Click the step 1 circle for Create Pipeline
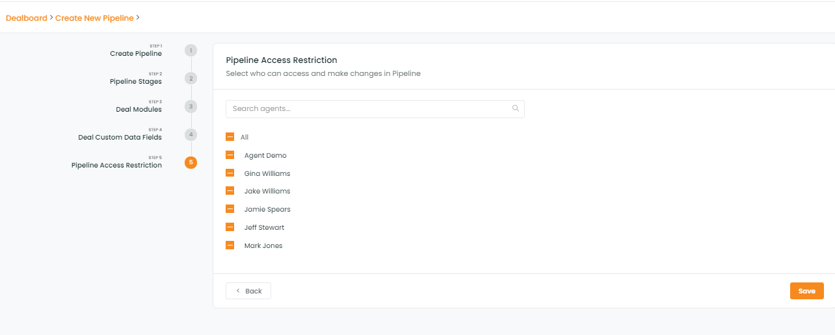Screen dimensions: 835x335 [191, 51]
